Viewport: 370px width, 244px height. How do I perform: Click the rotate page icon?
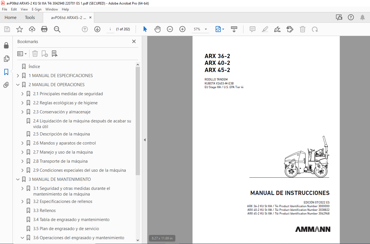tap(315, 29)
